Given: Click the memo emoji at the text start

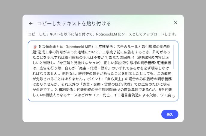Looking at the screenshot, I should (35, 47).
